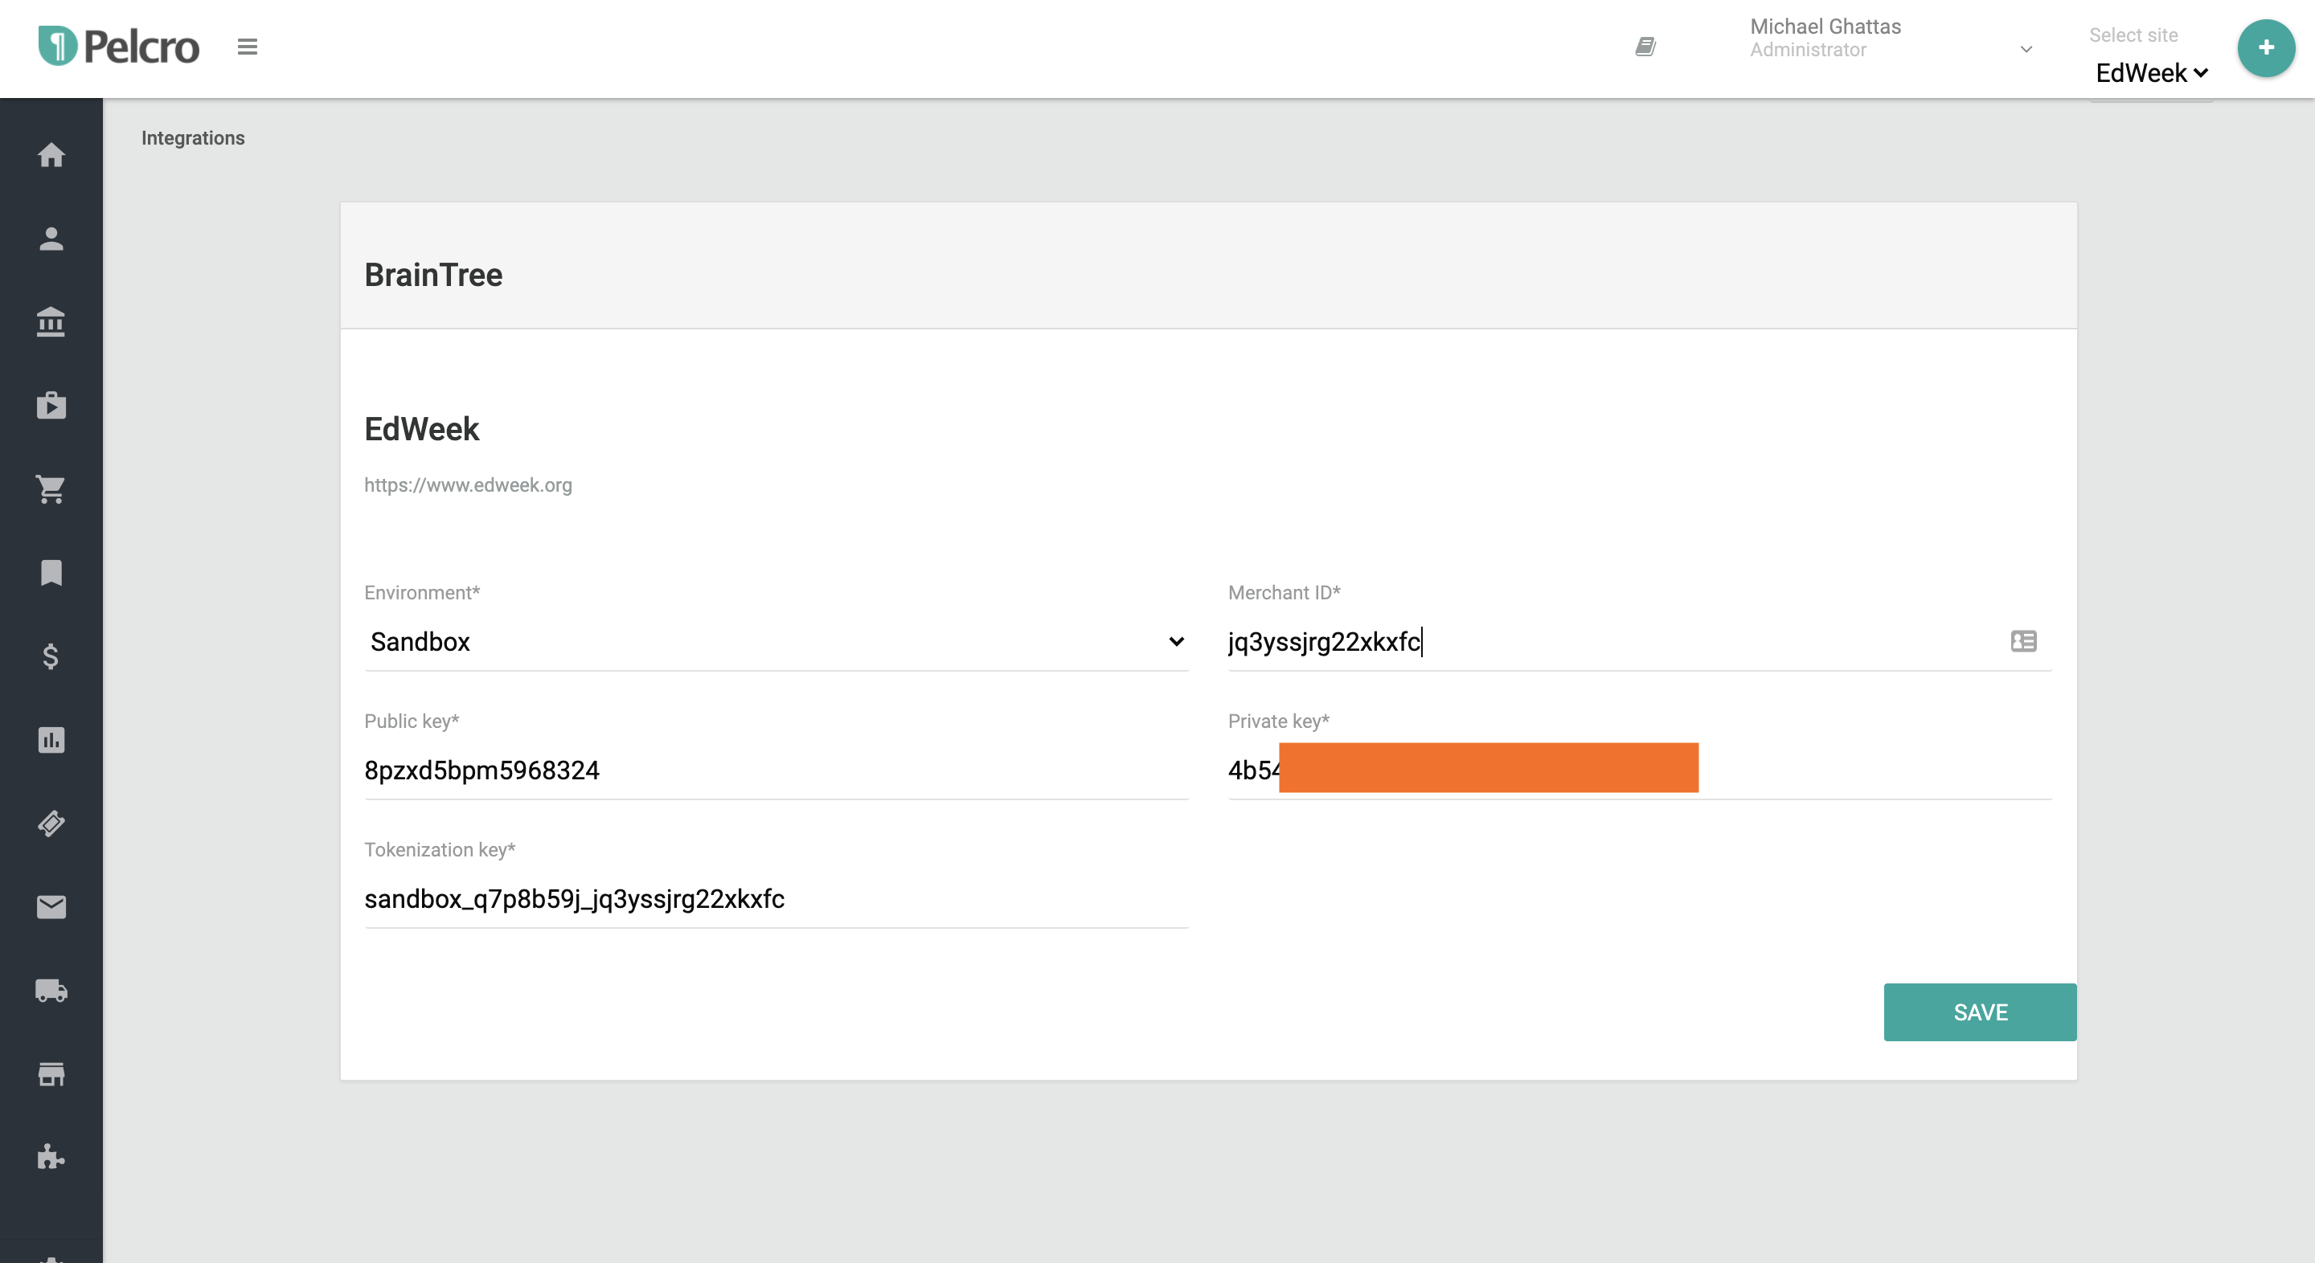Image resolution: width=2315 pixels, height=1263 pixels.
Task: Open the puzzle piece integrations icon
Action: pos(51,1157)
